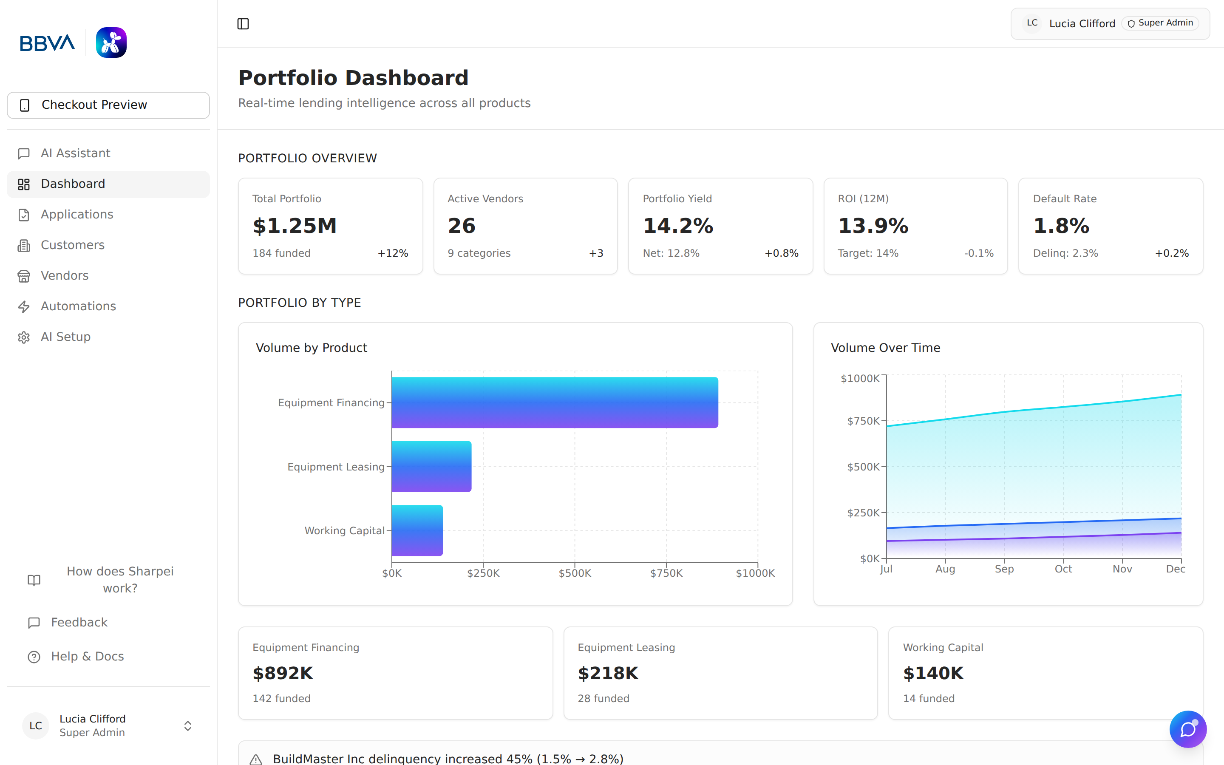Viewport: 1224px width, 765px height.
Task: Click the Super Admin badge
Action: pos(1160,23)
